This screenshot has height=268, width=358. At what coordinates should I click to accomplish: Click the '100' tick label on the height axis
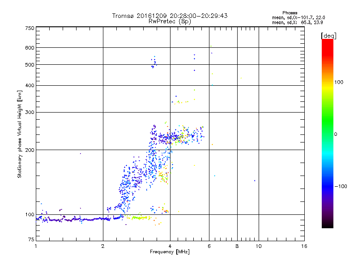30,215
